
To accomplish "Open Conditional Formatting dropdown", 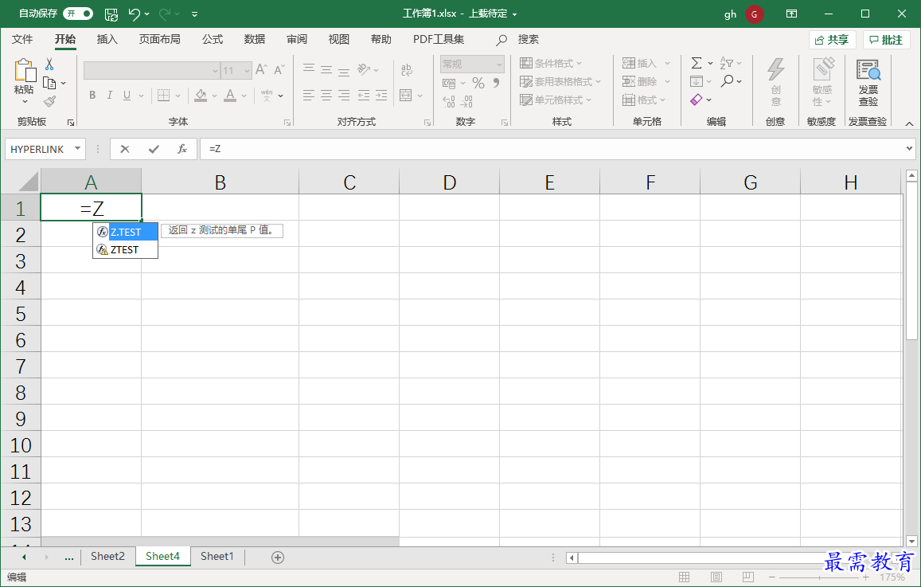I will (x=551, y=64).
